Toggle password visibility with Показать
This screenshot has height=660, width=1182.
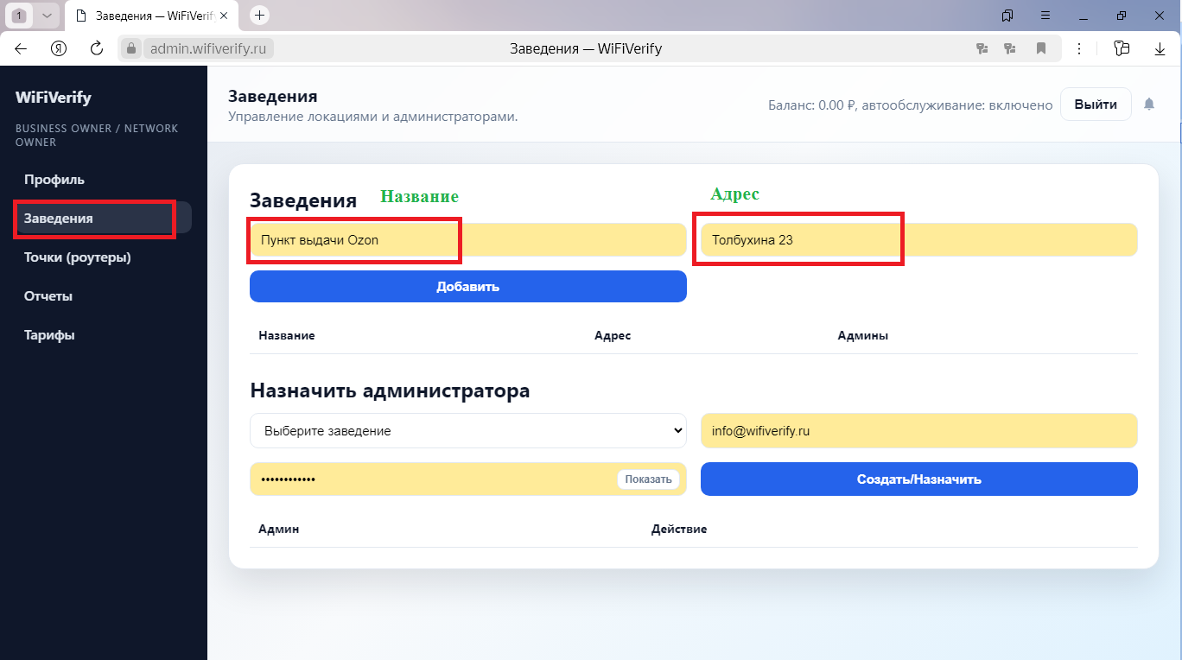click(x=649, y=479)
